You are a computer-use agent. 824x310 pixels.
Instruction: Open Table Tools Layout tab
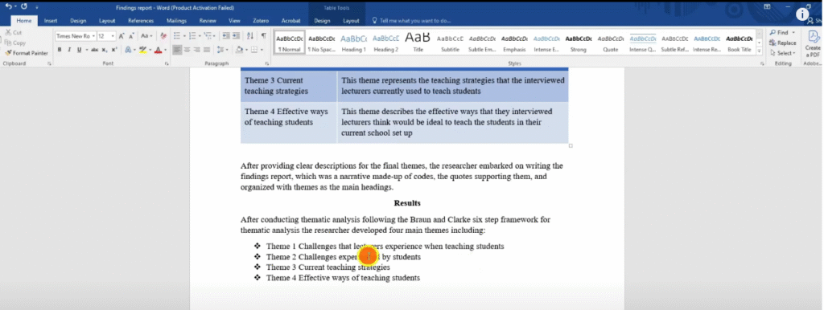tap(351, 21)
